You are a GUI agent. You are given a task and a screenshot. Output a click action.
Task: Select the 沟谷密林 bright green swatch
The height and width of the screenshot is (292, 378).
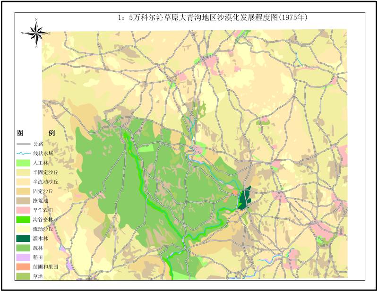pos(24,220)
